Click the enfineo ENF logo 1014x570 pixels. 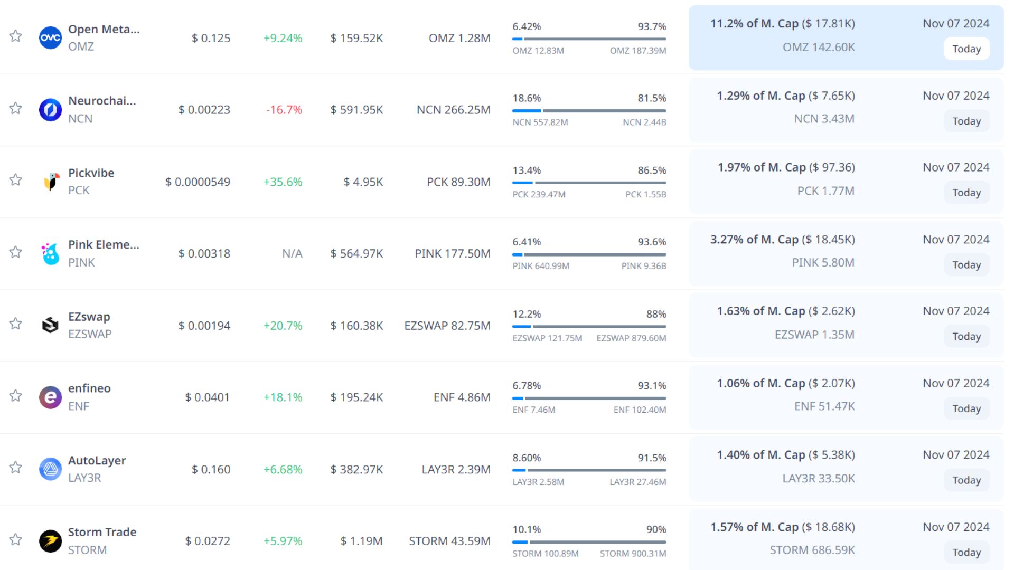[x=51, y=397]
